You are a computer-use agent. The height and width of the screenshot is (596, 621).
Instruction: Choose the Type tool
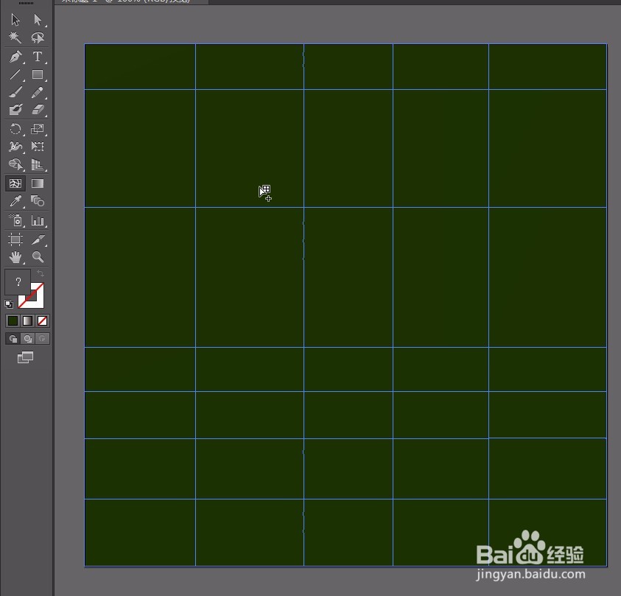38,57
